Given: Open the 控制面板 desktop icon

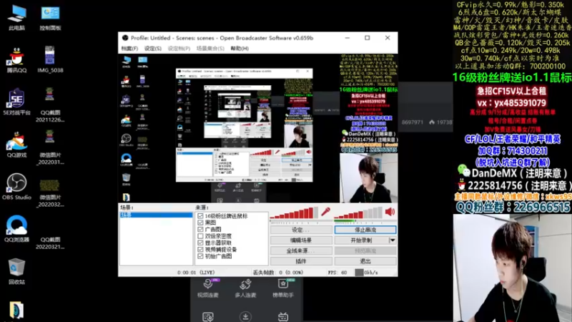Looking at the screenshot, I should [x=50, y=18].
